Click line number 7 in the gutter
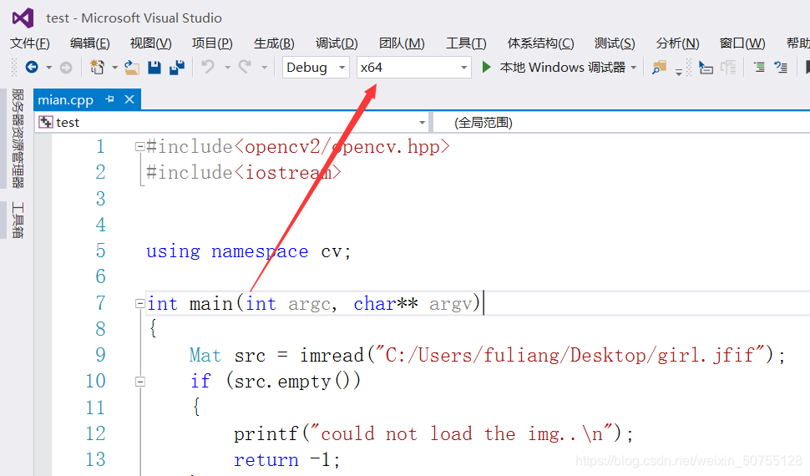Viewport: 810px width, 476px height. click(101, 303)
